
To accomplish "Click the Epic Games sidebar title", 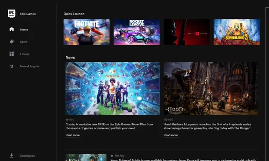I will point(28,14).
